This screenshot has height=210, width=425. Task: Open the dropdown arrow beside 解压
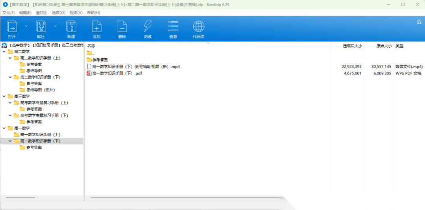(x=55, y=26)
